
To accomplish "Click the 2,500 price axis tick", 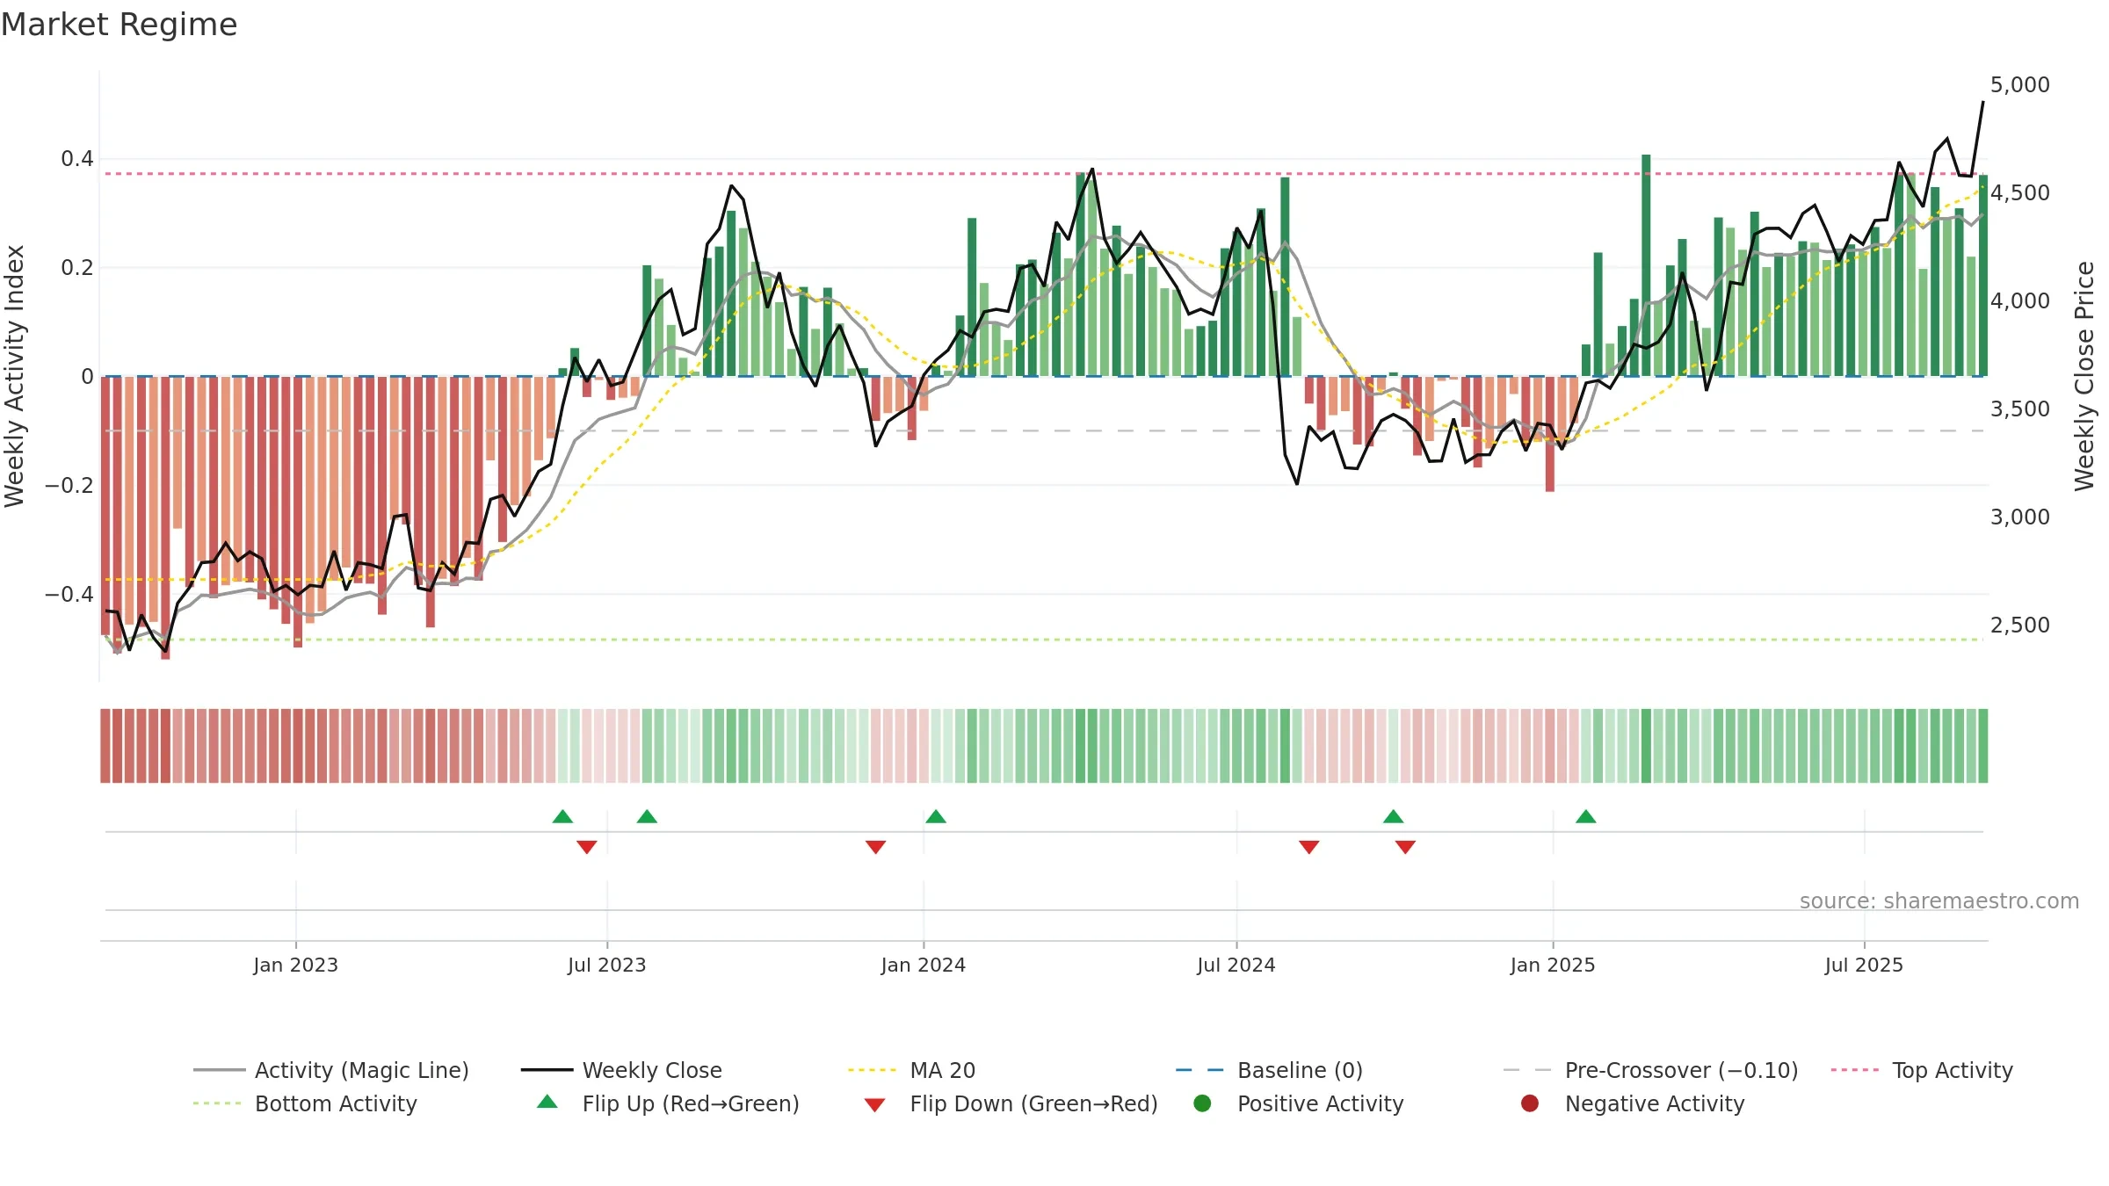I will 2019,625.
